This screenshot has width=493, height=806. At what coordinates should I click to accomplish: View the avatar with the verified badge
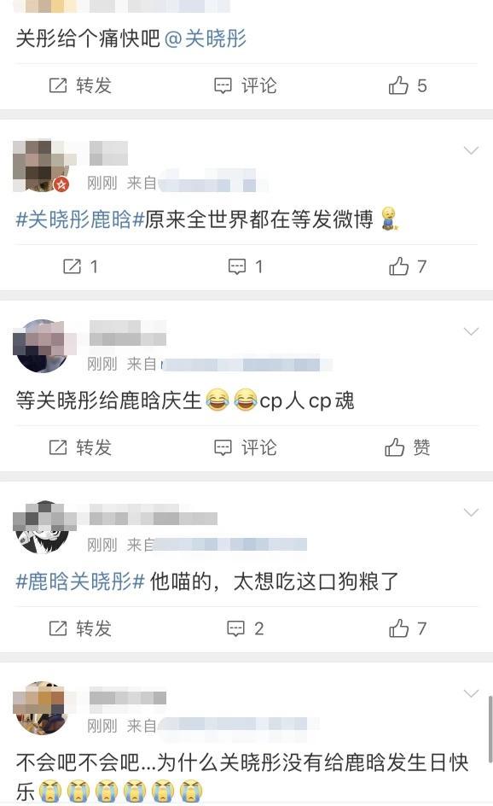[41, 166]
